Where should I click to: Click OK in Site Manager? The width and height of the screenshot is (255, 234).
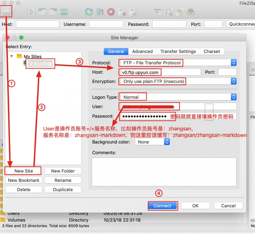click(195, 206)
